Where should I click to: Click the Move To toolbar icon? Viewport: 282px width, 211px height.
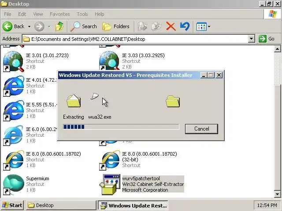142,26
